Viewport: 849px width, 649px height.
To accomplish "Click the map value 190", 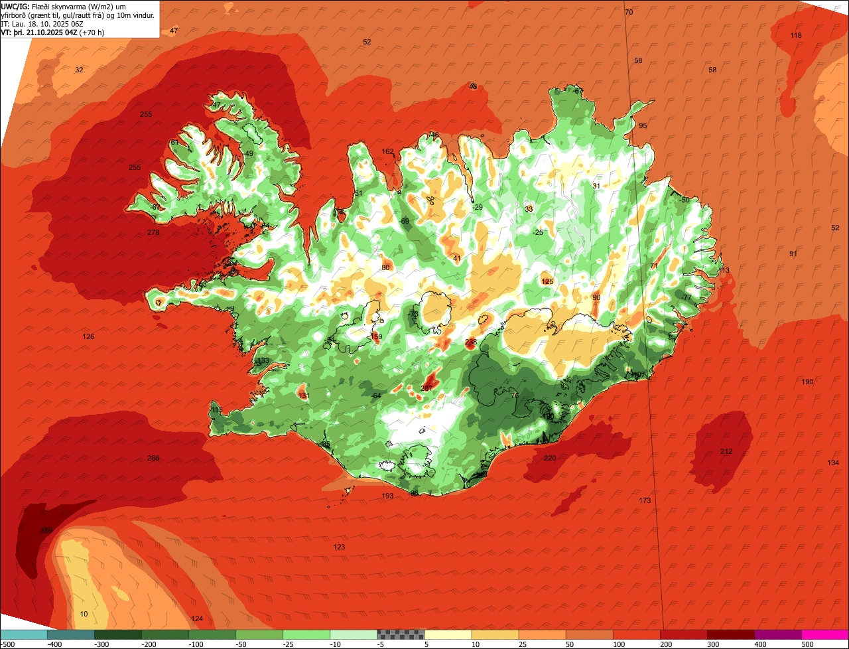I will (807, 382).
